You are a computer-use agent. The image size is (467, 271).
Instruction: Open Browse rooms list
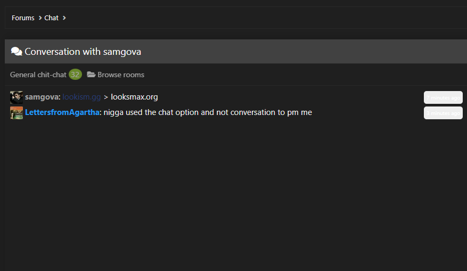121,75
